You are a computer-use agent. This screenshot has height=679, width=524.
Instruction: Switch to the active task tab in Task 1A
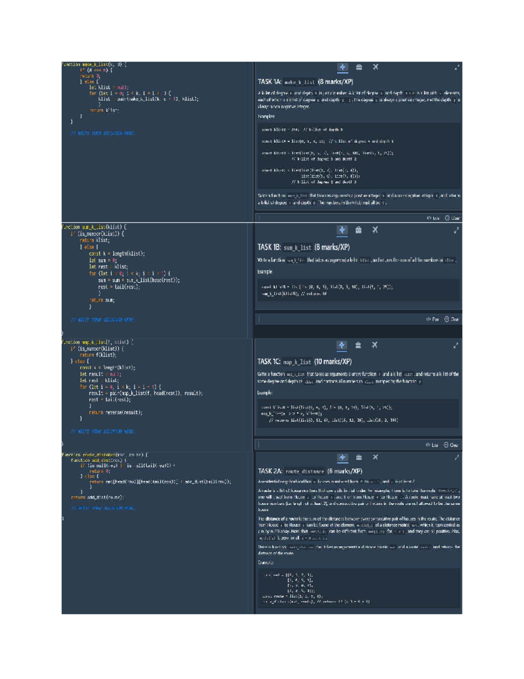click(343, 66)
